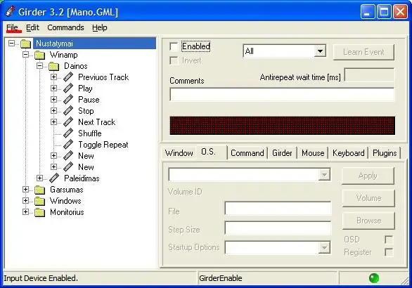Select the Stop command icon
Image resolution: width=412 pixels, height=288 pixels.
coord(68,110)
